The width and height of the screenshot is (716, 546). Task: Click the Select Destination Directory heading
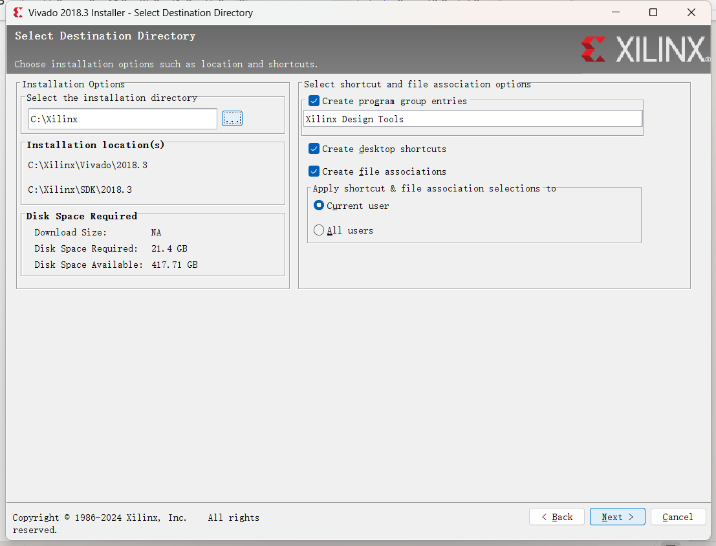[105, 36]
